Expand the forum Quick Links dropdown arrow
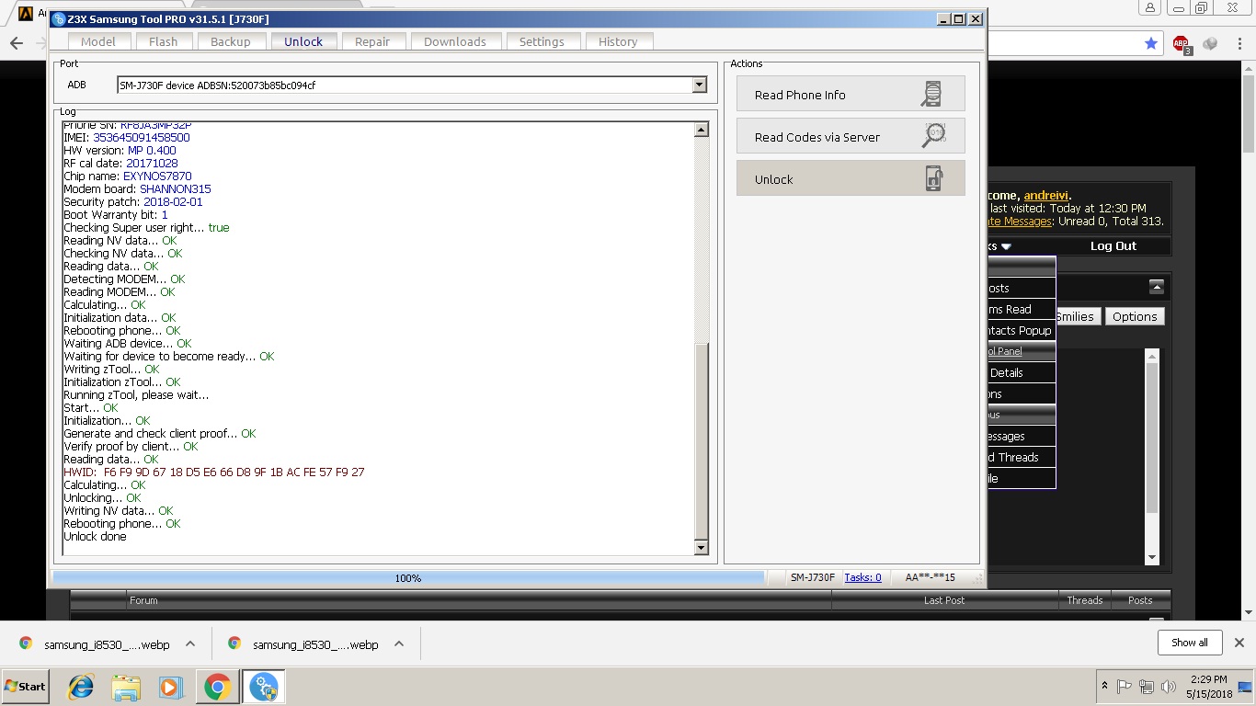The width and height of the screenshot is (1256, 706). click(1006, 246)
